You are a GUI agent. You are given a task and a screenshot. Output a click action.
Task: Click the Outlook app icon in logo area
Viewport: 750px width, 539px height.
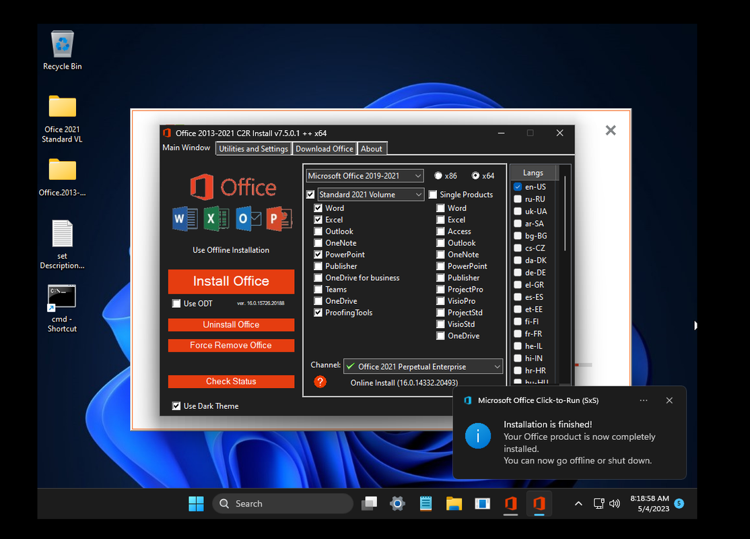pyautogui.click(x=248, y=219)
